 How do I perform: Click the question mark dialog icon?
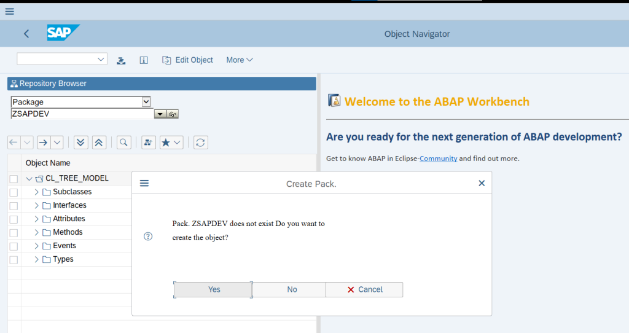(148, 237)
